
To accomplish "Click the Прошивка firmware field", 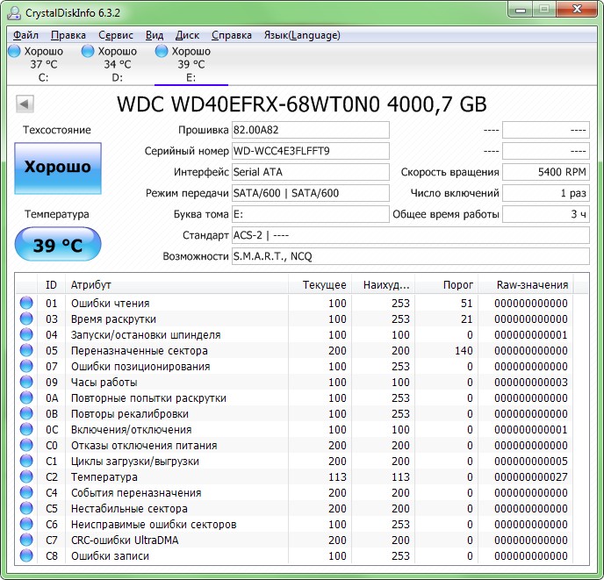I will click(x=311, y=130).
